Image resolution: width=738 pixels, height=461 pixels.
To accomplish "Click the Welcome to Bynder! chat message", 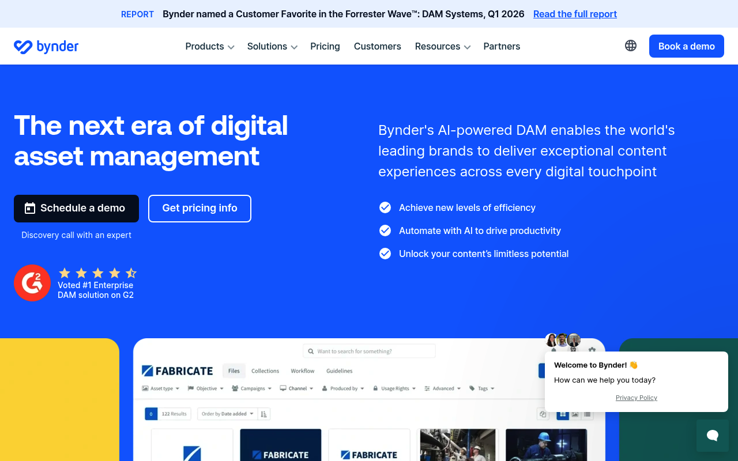I will (596, 365).
